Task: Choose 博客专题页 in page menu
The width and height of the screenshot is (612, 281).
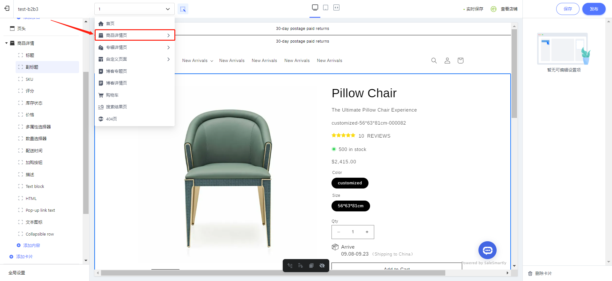Action: point(135,71)
